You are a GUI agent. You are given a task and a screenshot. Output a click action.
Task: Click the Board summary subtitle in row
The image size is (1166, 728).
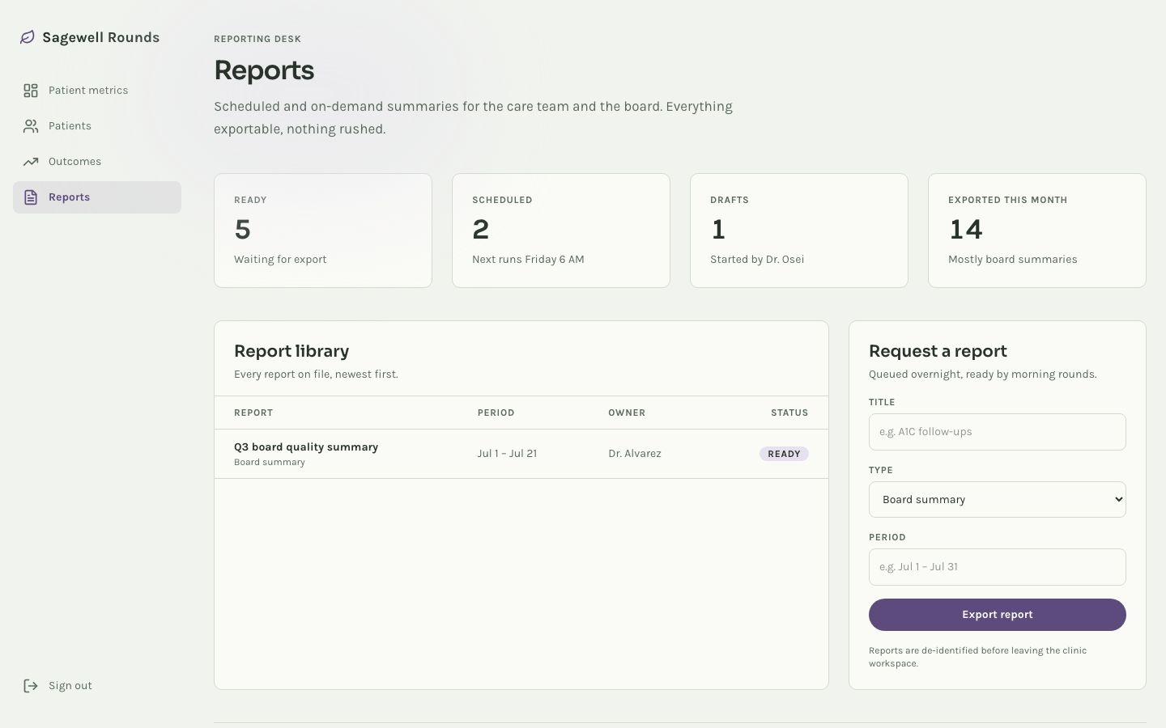pos(270,463)
